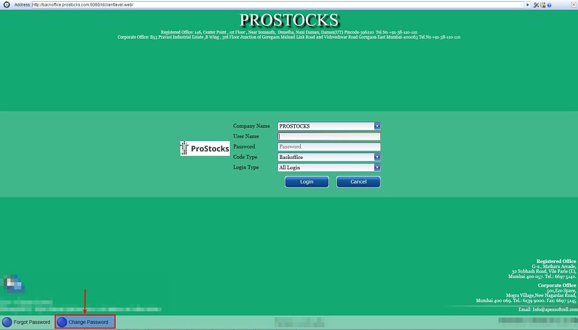The width and height of the screenshot is (578, 330).
Task: Open the tools (wrench and screwdriver) icon
Action: pyautogui.click(x=536, y=5)
